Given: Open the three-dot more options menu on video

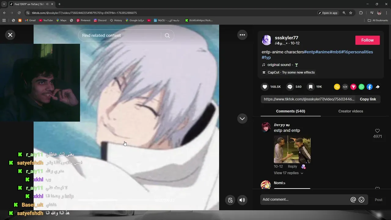Looking at the screenshot, I should coord(242,35).
